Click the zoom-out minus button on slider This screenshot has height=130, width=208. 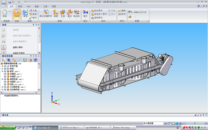click(184, 123)
